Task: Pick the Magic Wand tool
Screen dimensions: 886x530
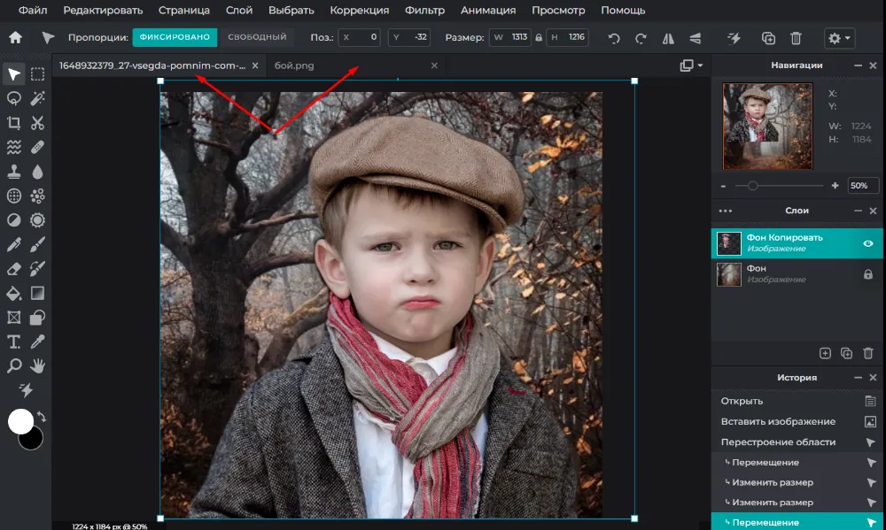Action: [38, 98]
